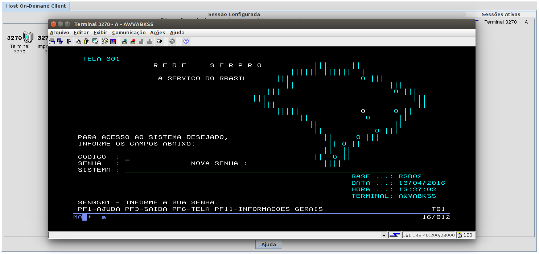This screenshot has height=254, width=539.
Task: Click the 'T01' text on terminal screen
Action: 439,209
